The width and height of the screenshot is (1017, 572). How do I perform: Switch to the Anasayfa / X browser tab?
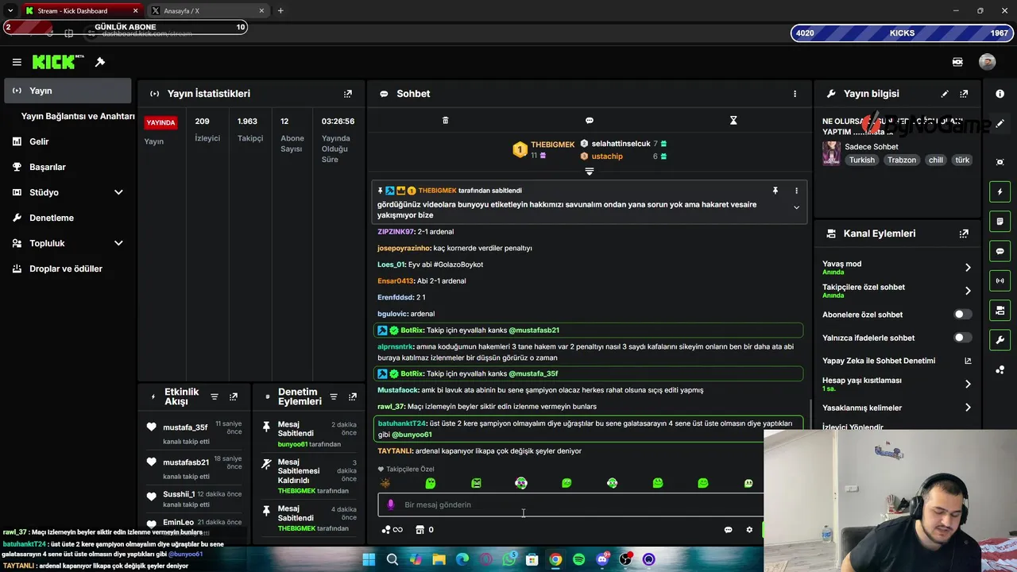tap(207, 11)
